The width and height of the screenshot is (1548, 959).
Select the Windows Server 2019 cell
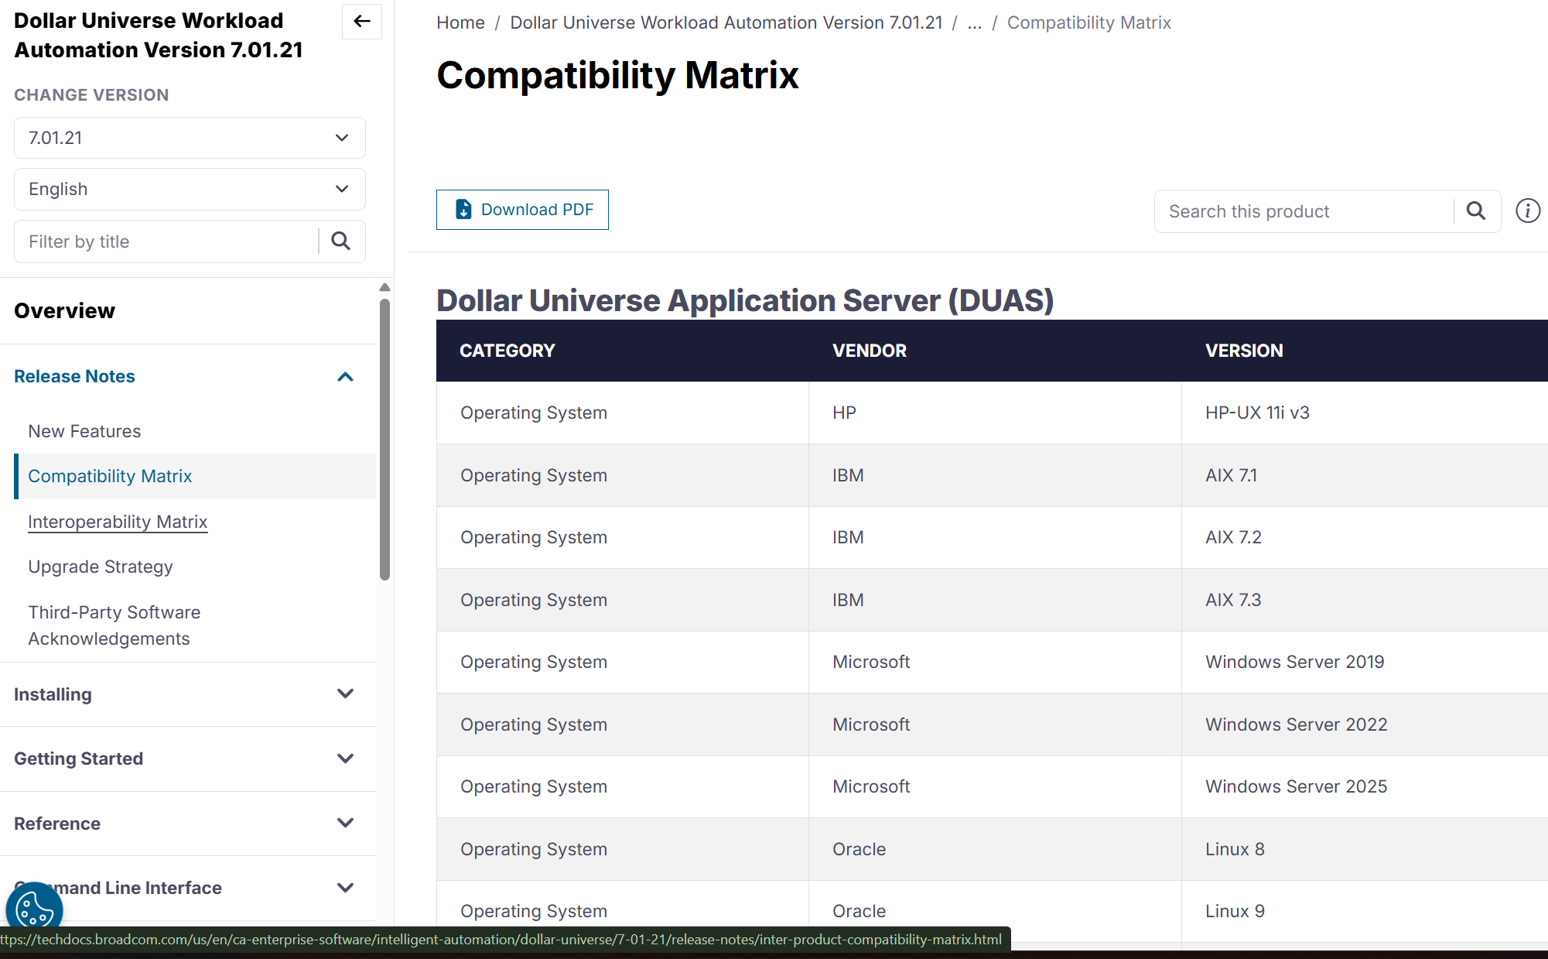1365,662
